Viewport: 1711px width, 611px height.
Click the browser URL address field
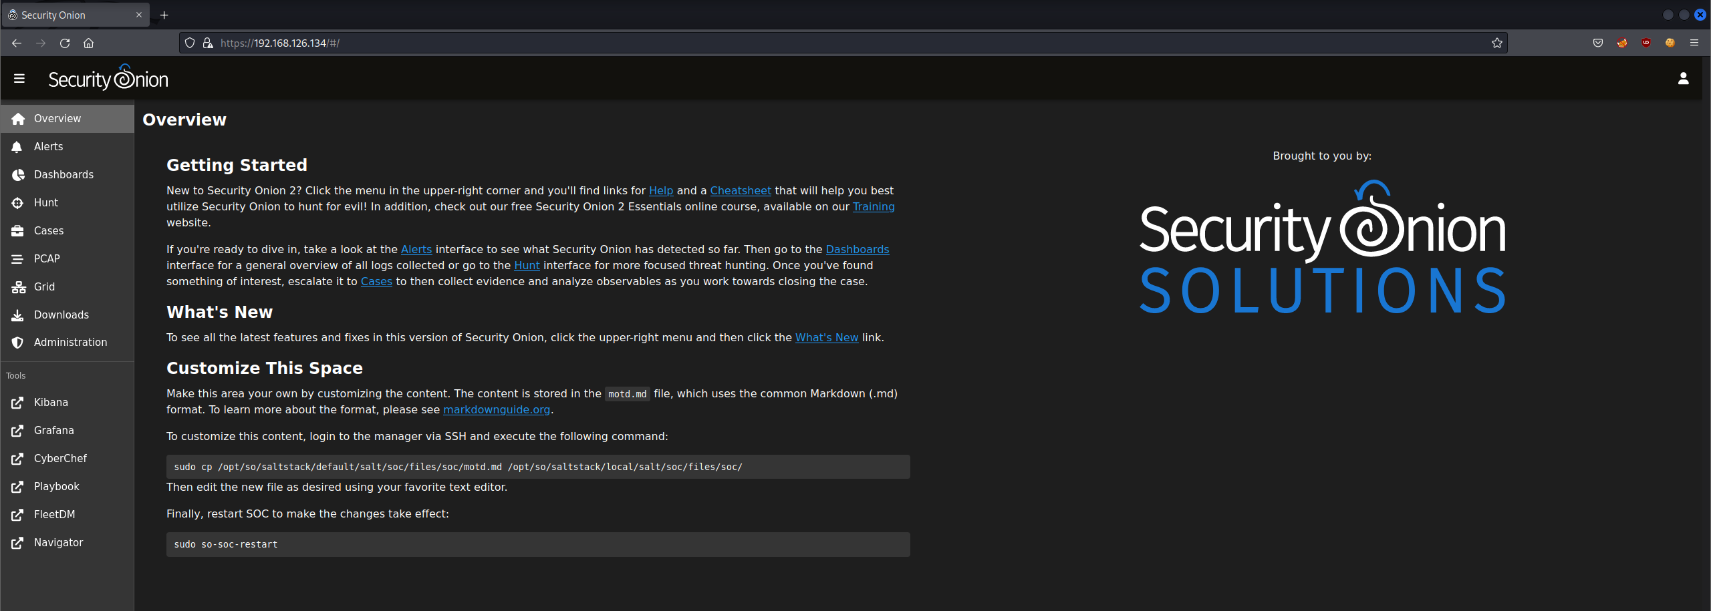pos(842,43)
